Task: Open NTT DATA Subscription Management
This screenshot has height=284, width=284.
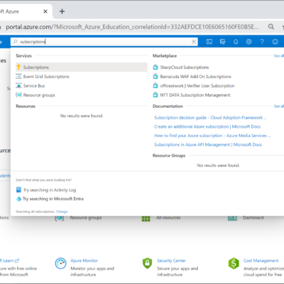Action: tap(195, 95)
